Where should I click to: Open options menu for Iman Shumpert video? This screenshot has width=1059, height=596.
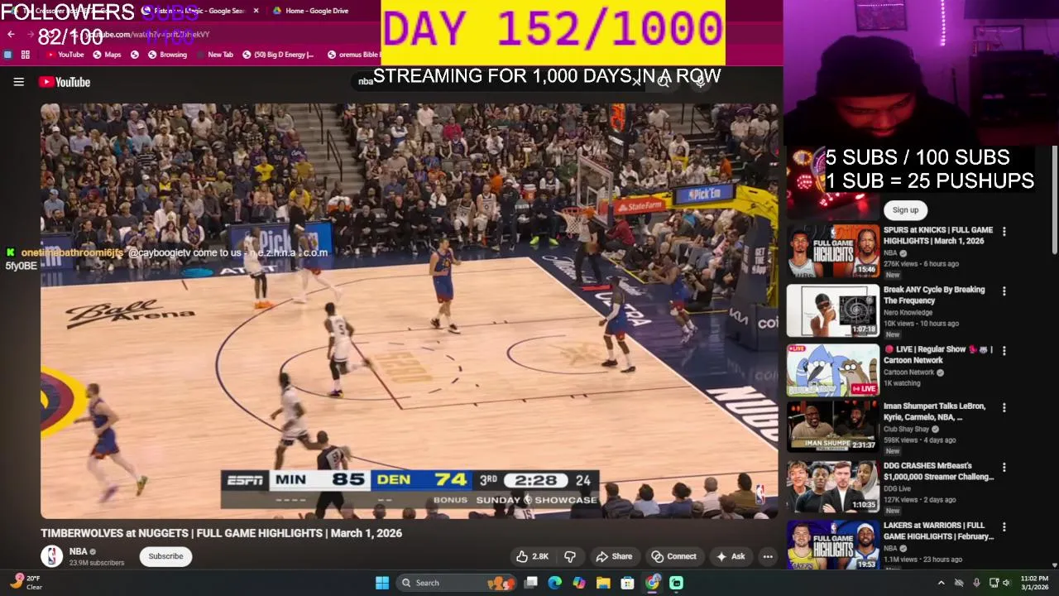tap(1004, 408)
